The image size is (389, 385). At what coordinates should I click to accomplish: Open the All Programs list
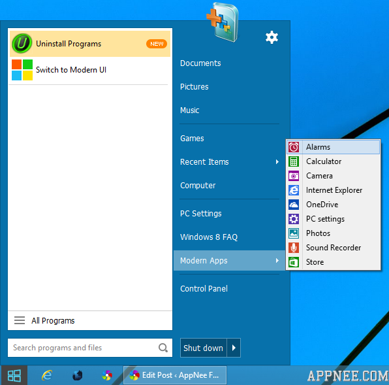pos(90,320)
